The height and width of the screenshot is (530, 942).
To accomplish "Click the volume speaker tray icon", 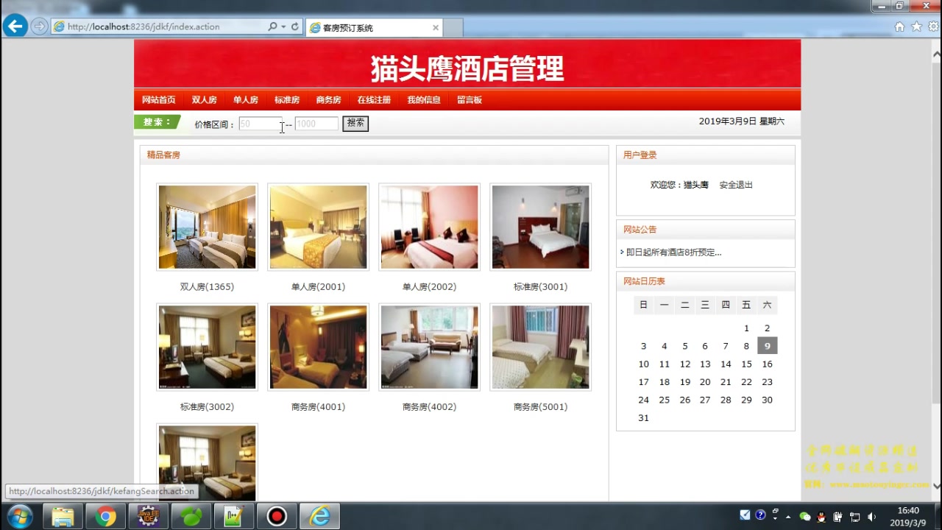I will (871, 517).
